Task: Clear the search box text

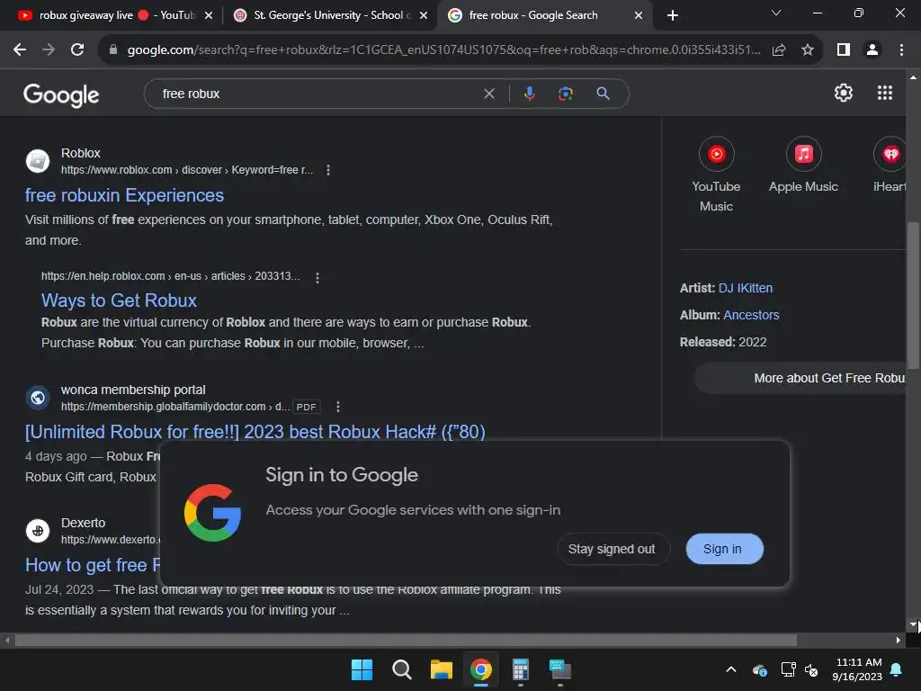Action: tap(488, 94)
